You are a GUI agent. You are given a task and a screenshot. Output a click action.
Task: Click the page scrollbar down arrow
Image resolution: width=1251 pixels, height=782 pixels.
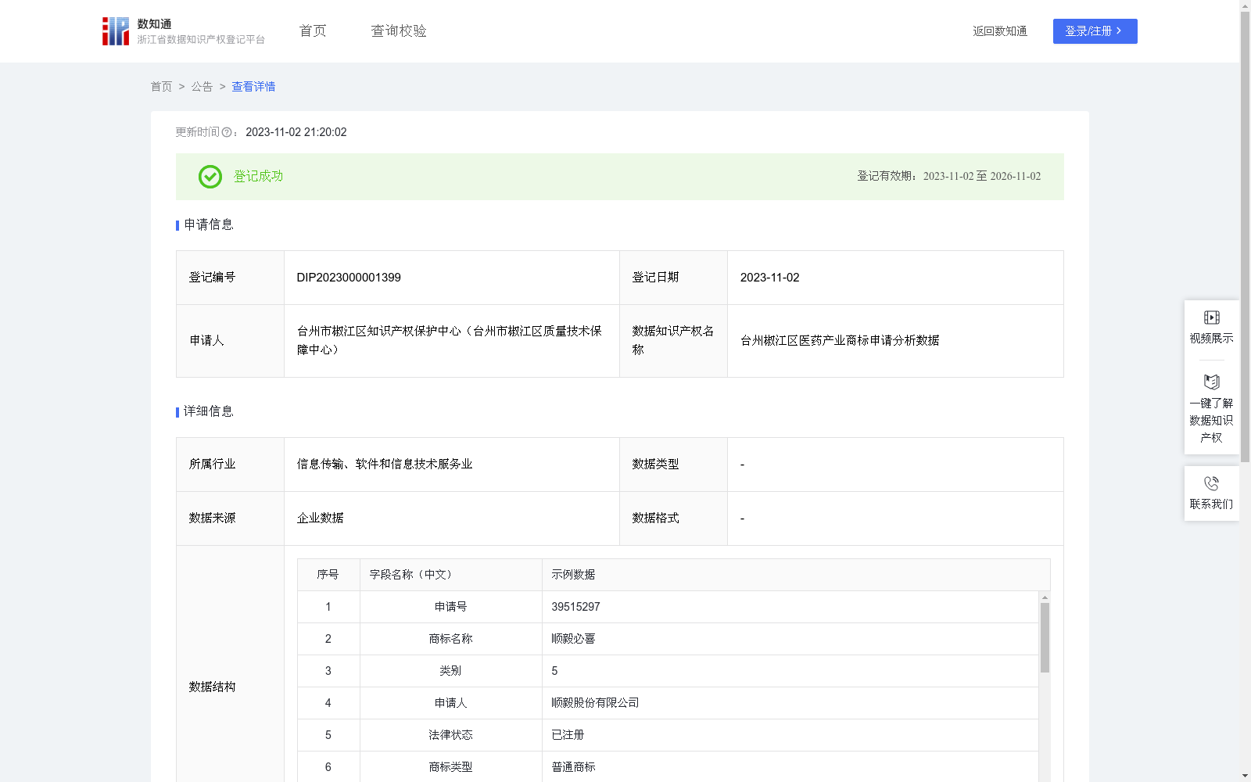pos(1245,777)
